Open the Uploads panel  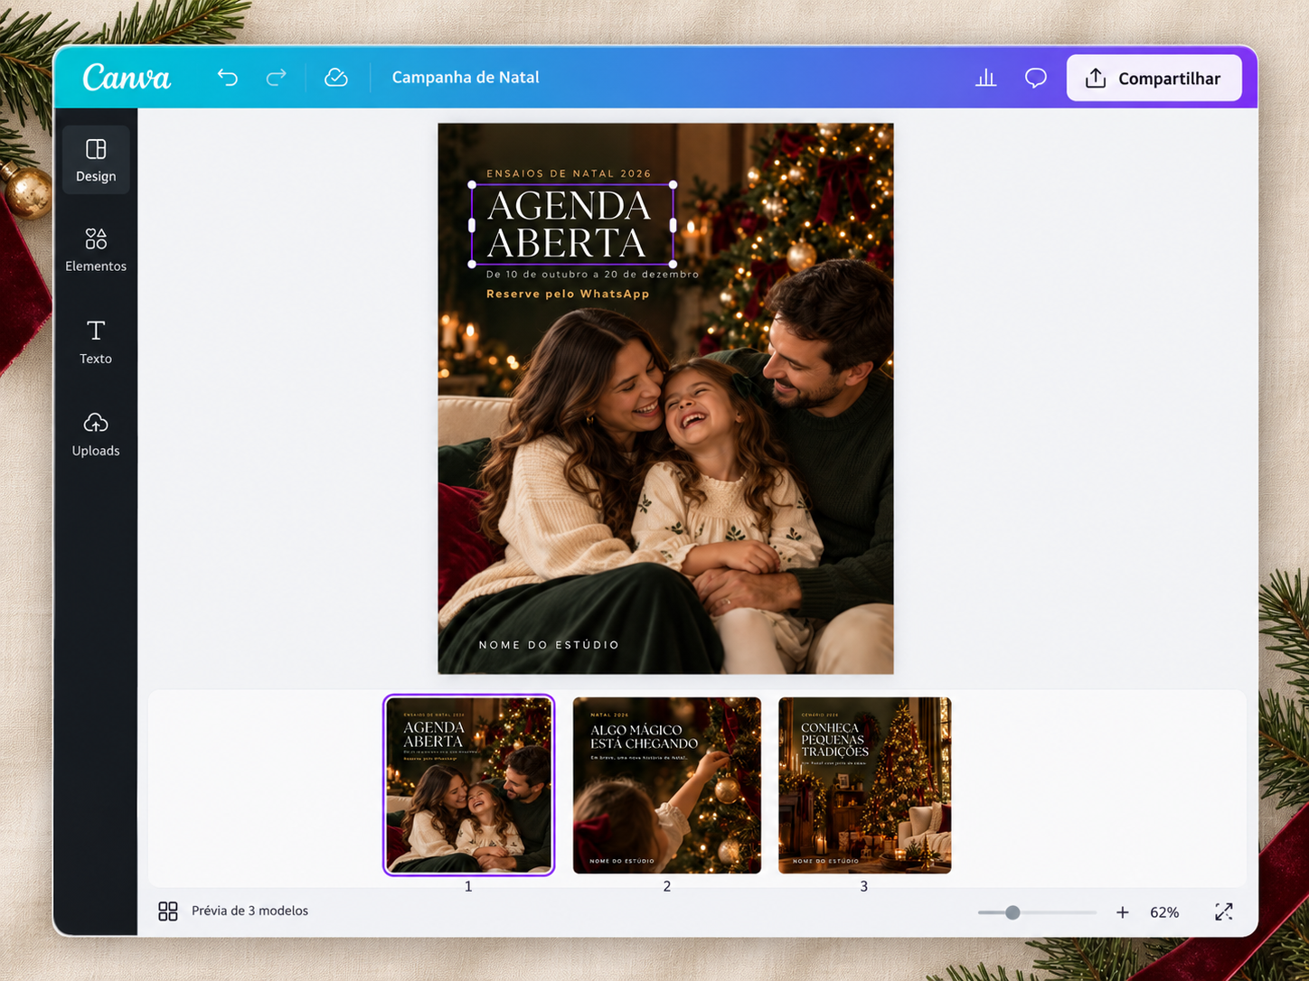click(x=96, y=434)
